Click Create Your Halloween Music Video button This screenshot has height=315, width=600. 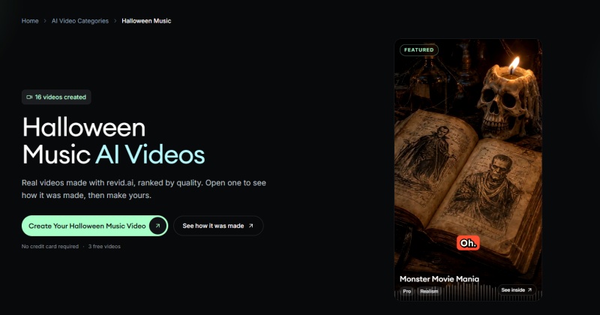(95, 226)
